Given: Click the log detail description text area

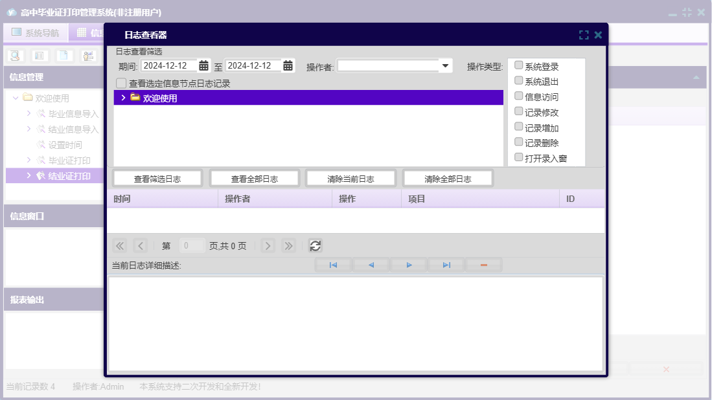Looking at the screenshot, I should click(x=355, y=324).
